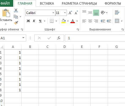This screenshot has width=125, height=106.
Task: Toggle bold formatting with Ж button
Action: [28, 21]
